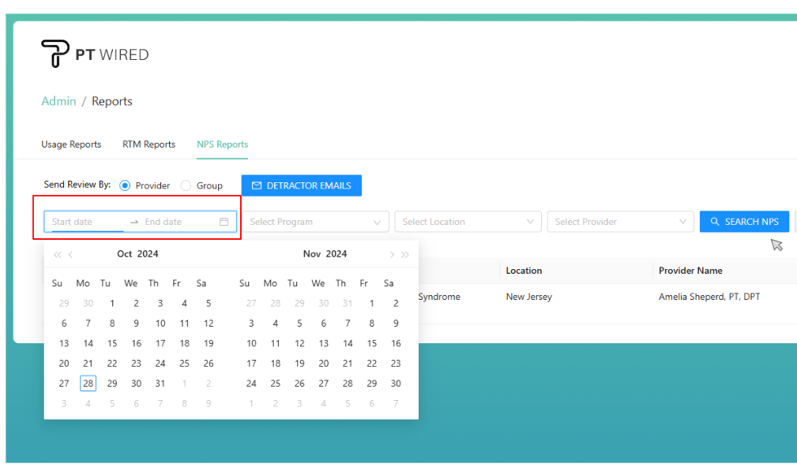Go to previous month with left arrow
The width and height of the screenshot is (797, 475).
point(71,254)
